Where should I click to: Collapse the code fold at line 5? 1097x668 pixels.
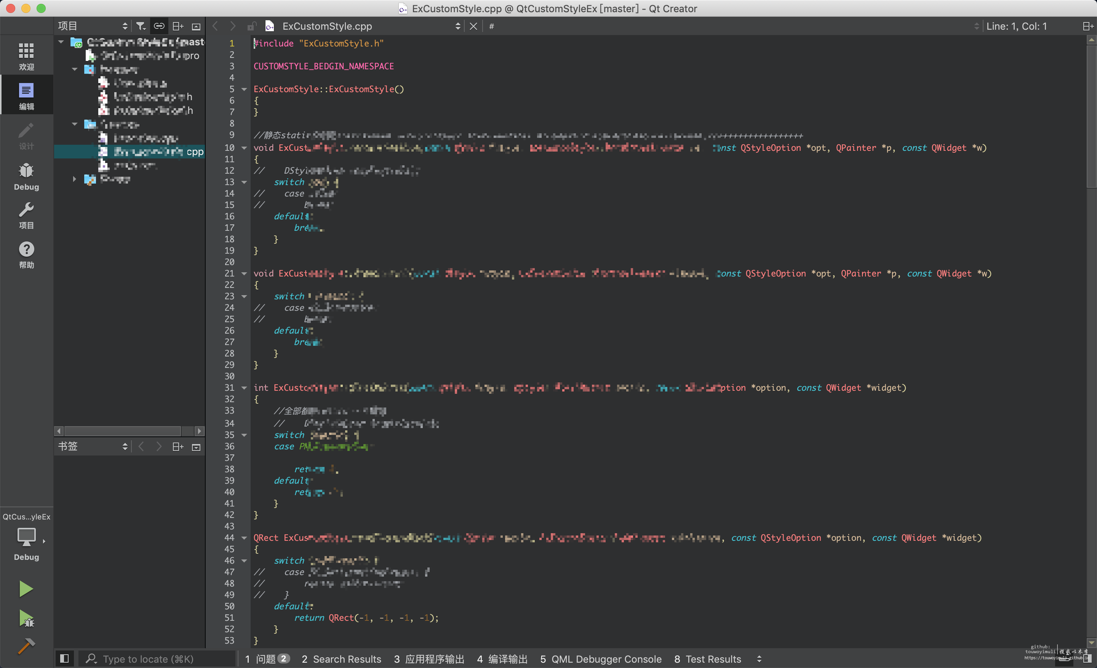(244, 89)
